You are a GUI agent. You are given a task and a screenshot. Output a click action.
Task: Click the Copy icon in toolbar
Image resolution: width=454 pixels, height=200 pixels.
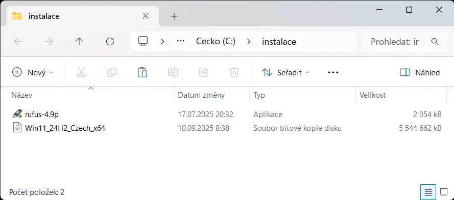(112, 72)
